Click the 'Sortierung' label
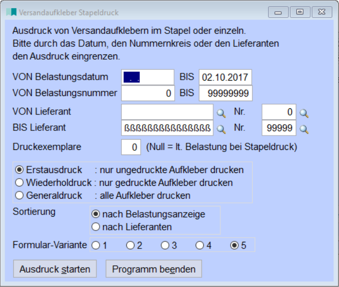Image resolution: width=339 pixels, height=287 pixels. [x=34, y=212]
